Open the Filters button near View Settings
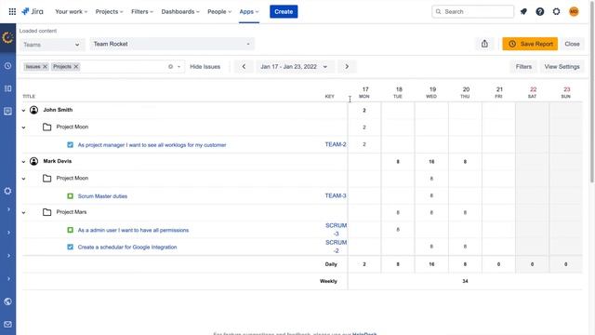Viewport: 595px width, 335px height. coord(523,66)
